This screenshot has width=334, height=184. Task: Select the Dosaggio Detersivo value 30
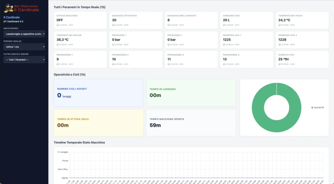click(114, 20)
